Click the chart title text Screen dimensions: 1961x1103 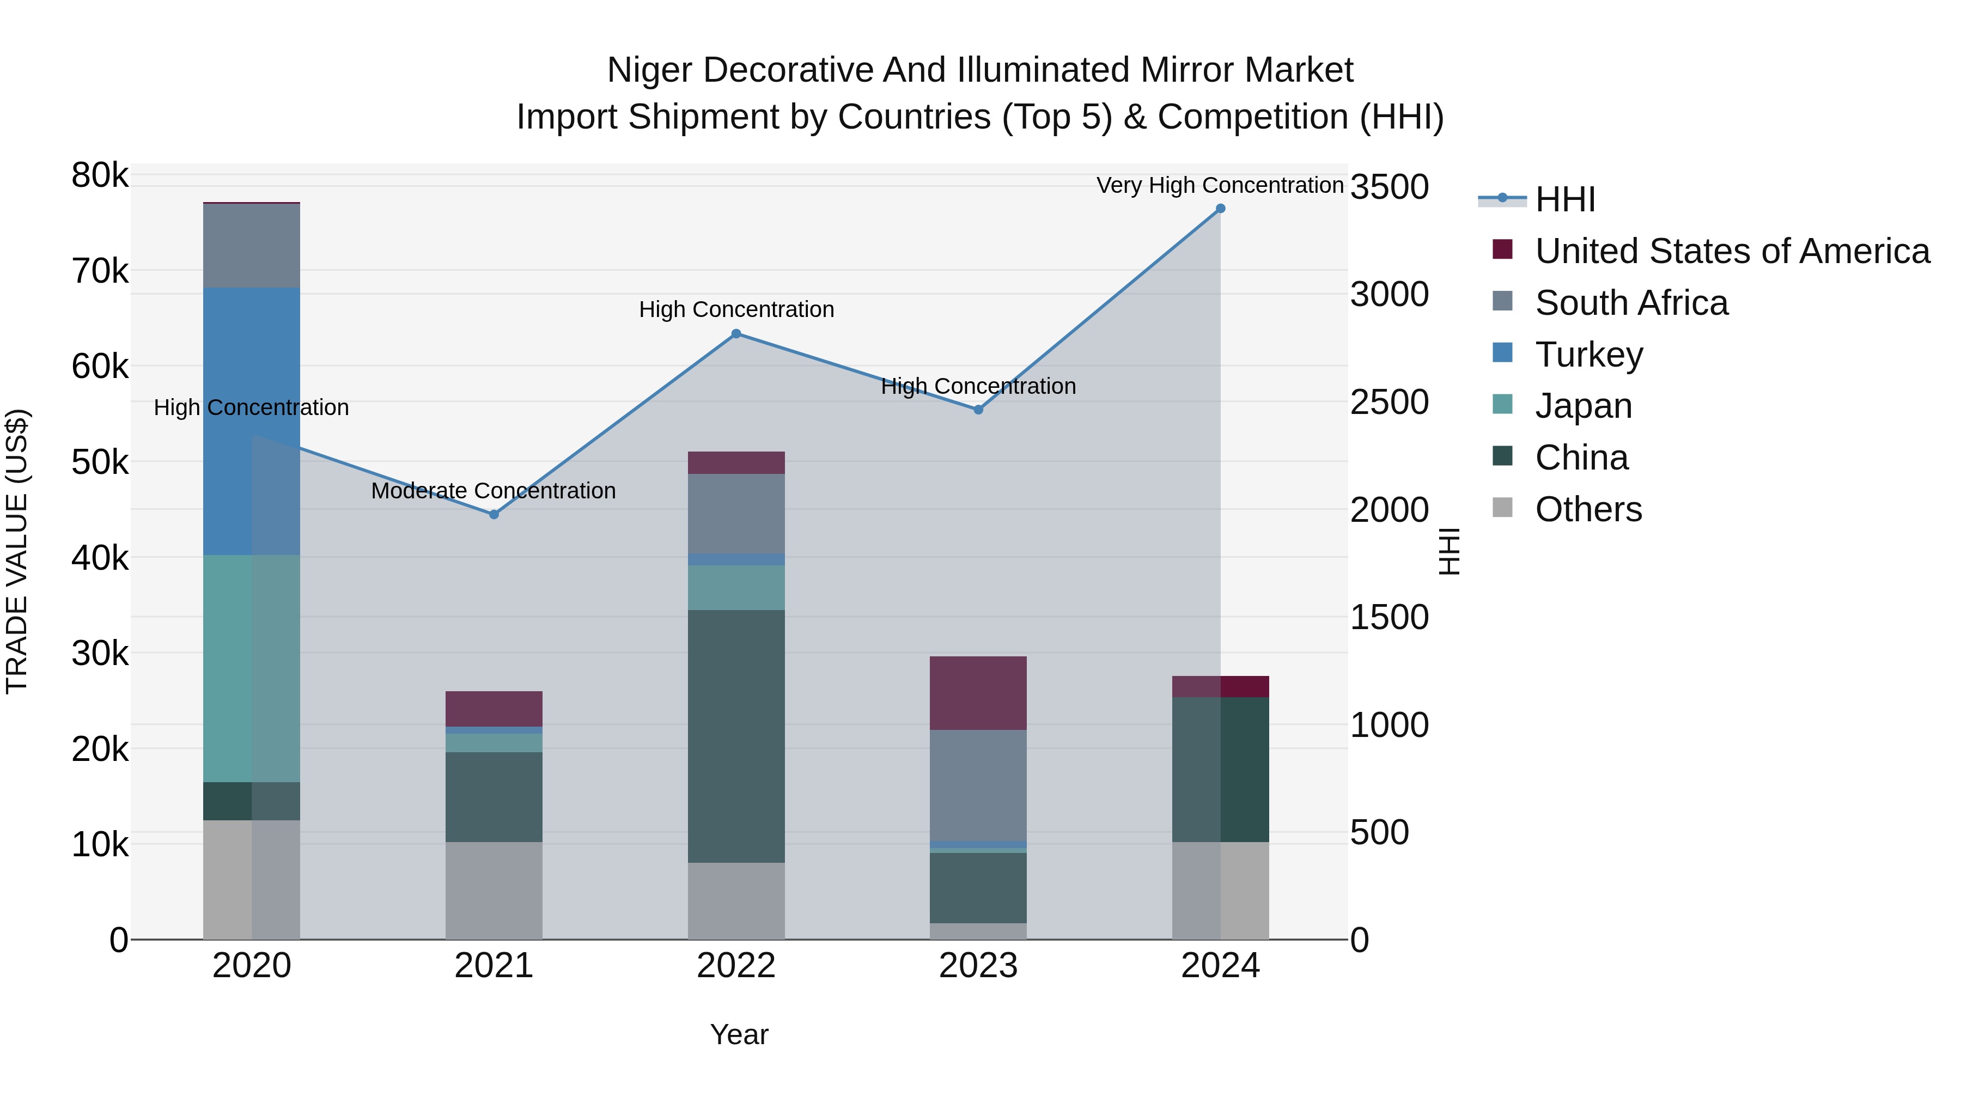[980, 94]
